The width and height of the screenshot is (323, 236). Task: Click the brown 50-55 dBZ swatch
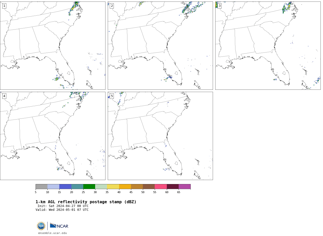(149, 187)
